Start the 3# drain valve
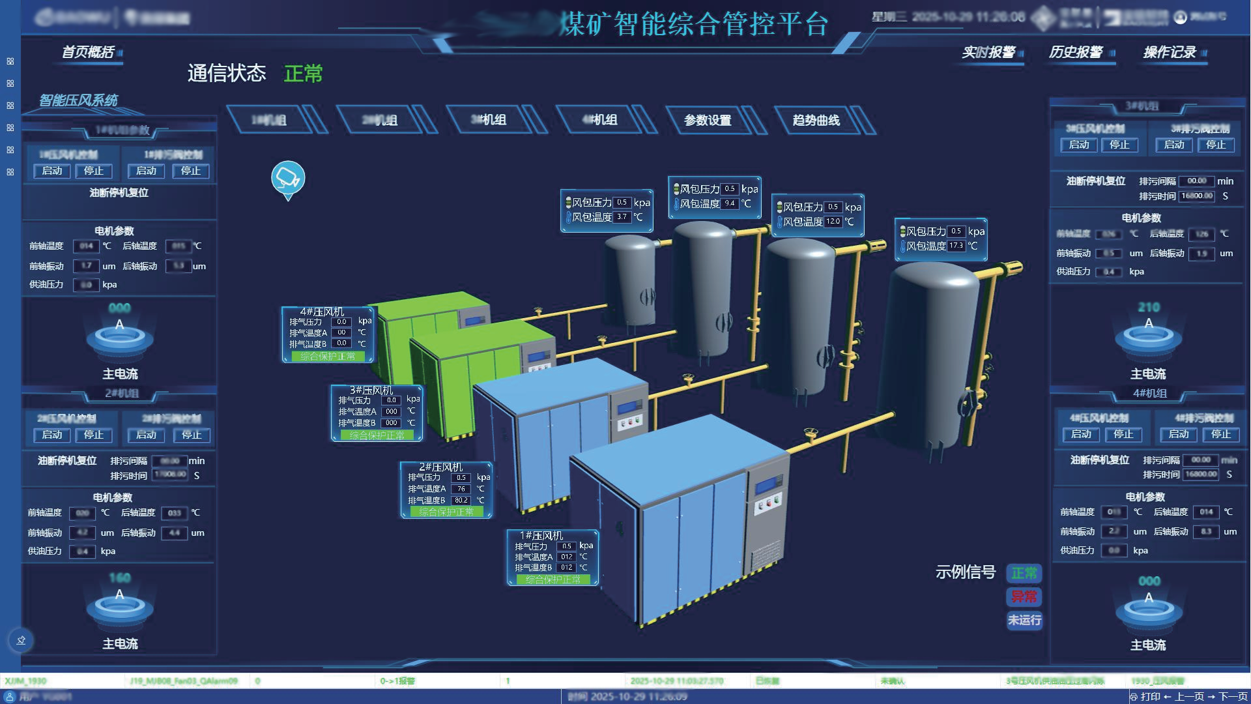This screenshot has height=704, width=1251. pyautogui.click(x=1173, y=145)
